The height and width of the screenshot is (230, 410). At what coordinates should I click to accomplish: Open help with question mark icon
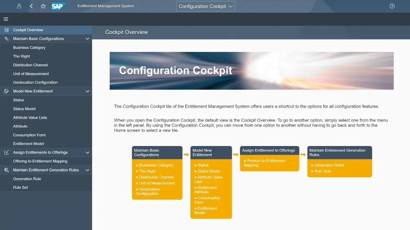pyautogui.click(x=392, y=6)
